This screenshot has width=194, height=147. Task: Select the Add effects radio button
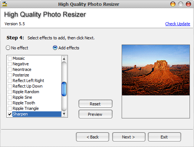coord(55,48)
